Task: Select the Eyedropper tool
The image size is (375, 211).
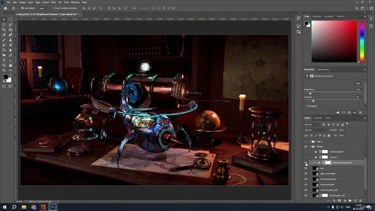Action: pos(4,35)
